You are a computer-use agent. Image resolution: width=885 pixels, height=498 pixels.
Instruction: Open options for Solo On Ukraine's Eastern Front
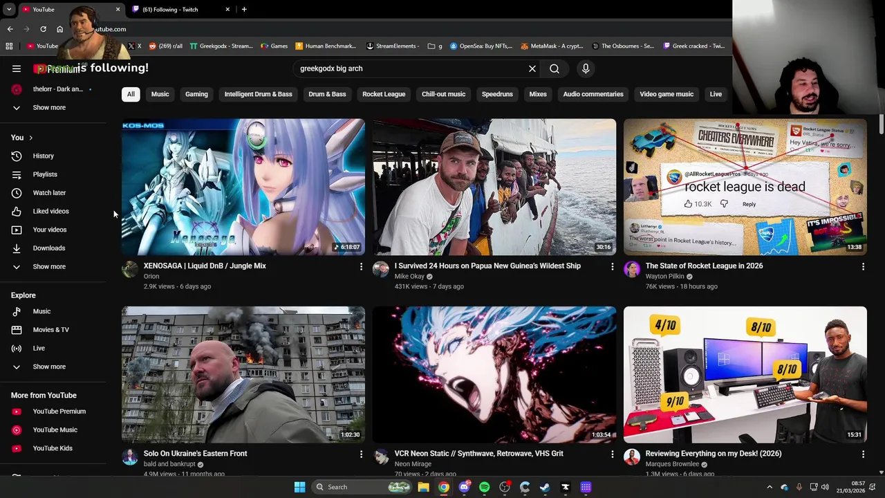click(x=361, y=454)
